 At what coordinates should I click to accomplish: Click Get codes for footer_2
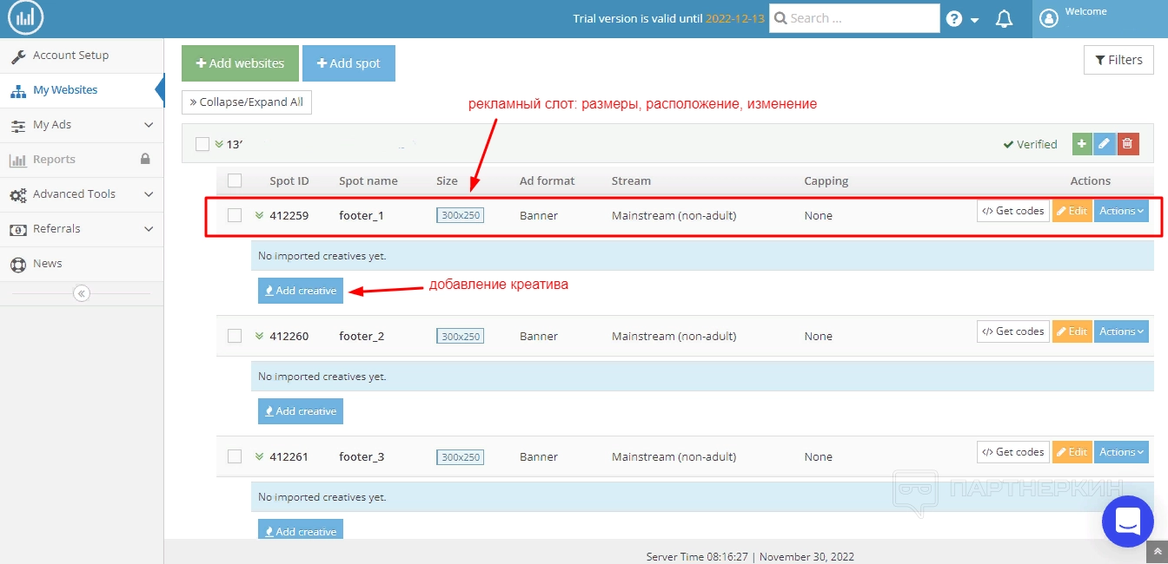click(x=1013, y=331)
